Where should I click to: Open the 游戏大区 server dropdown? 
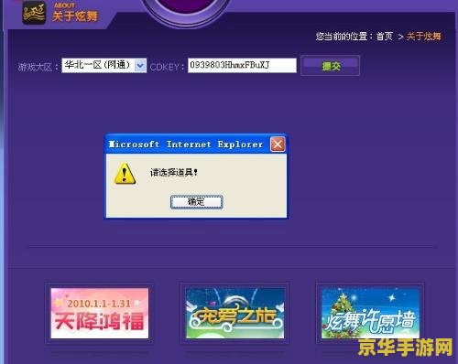(x=104, y=65)
